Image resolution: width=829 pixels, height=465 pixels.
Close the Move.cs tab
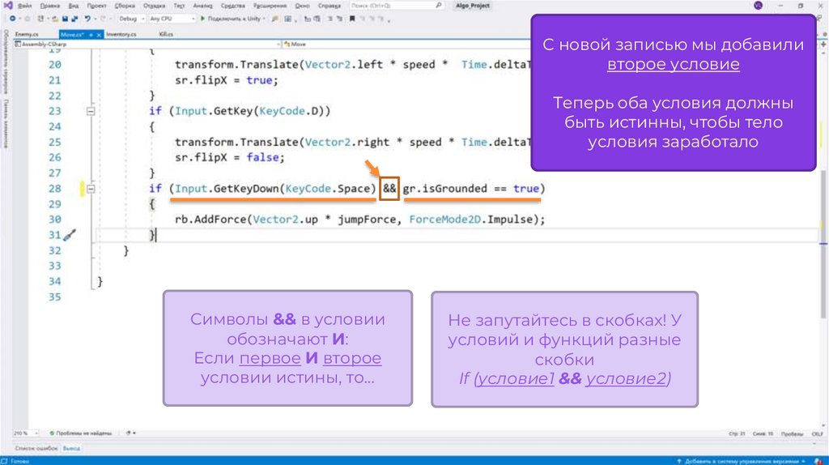pyautogui.click(x=98, y=35)
